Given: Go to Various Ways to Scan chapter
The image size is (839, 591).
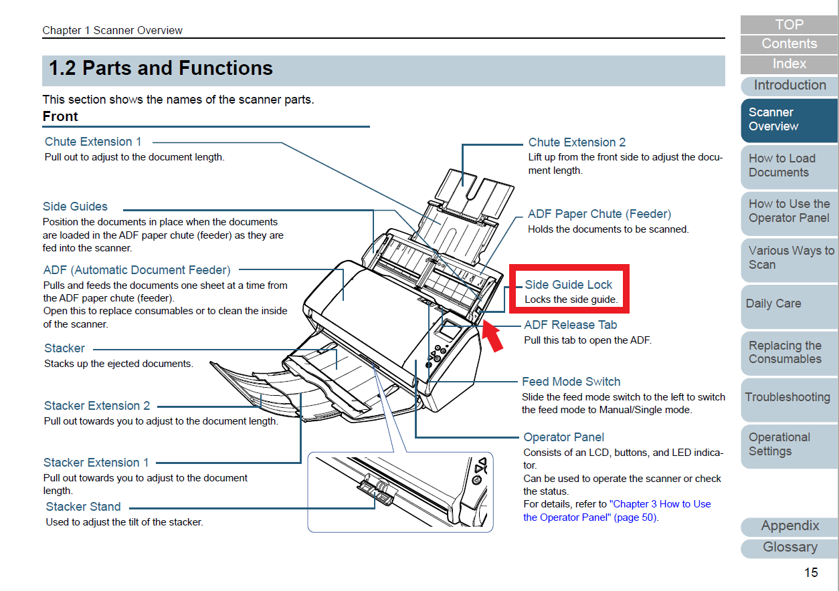Looking at the screenshot, I should pyautogui.click(x=789, y=257).
